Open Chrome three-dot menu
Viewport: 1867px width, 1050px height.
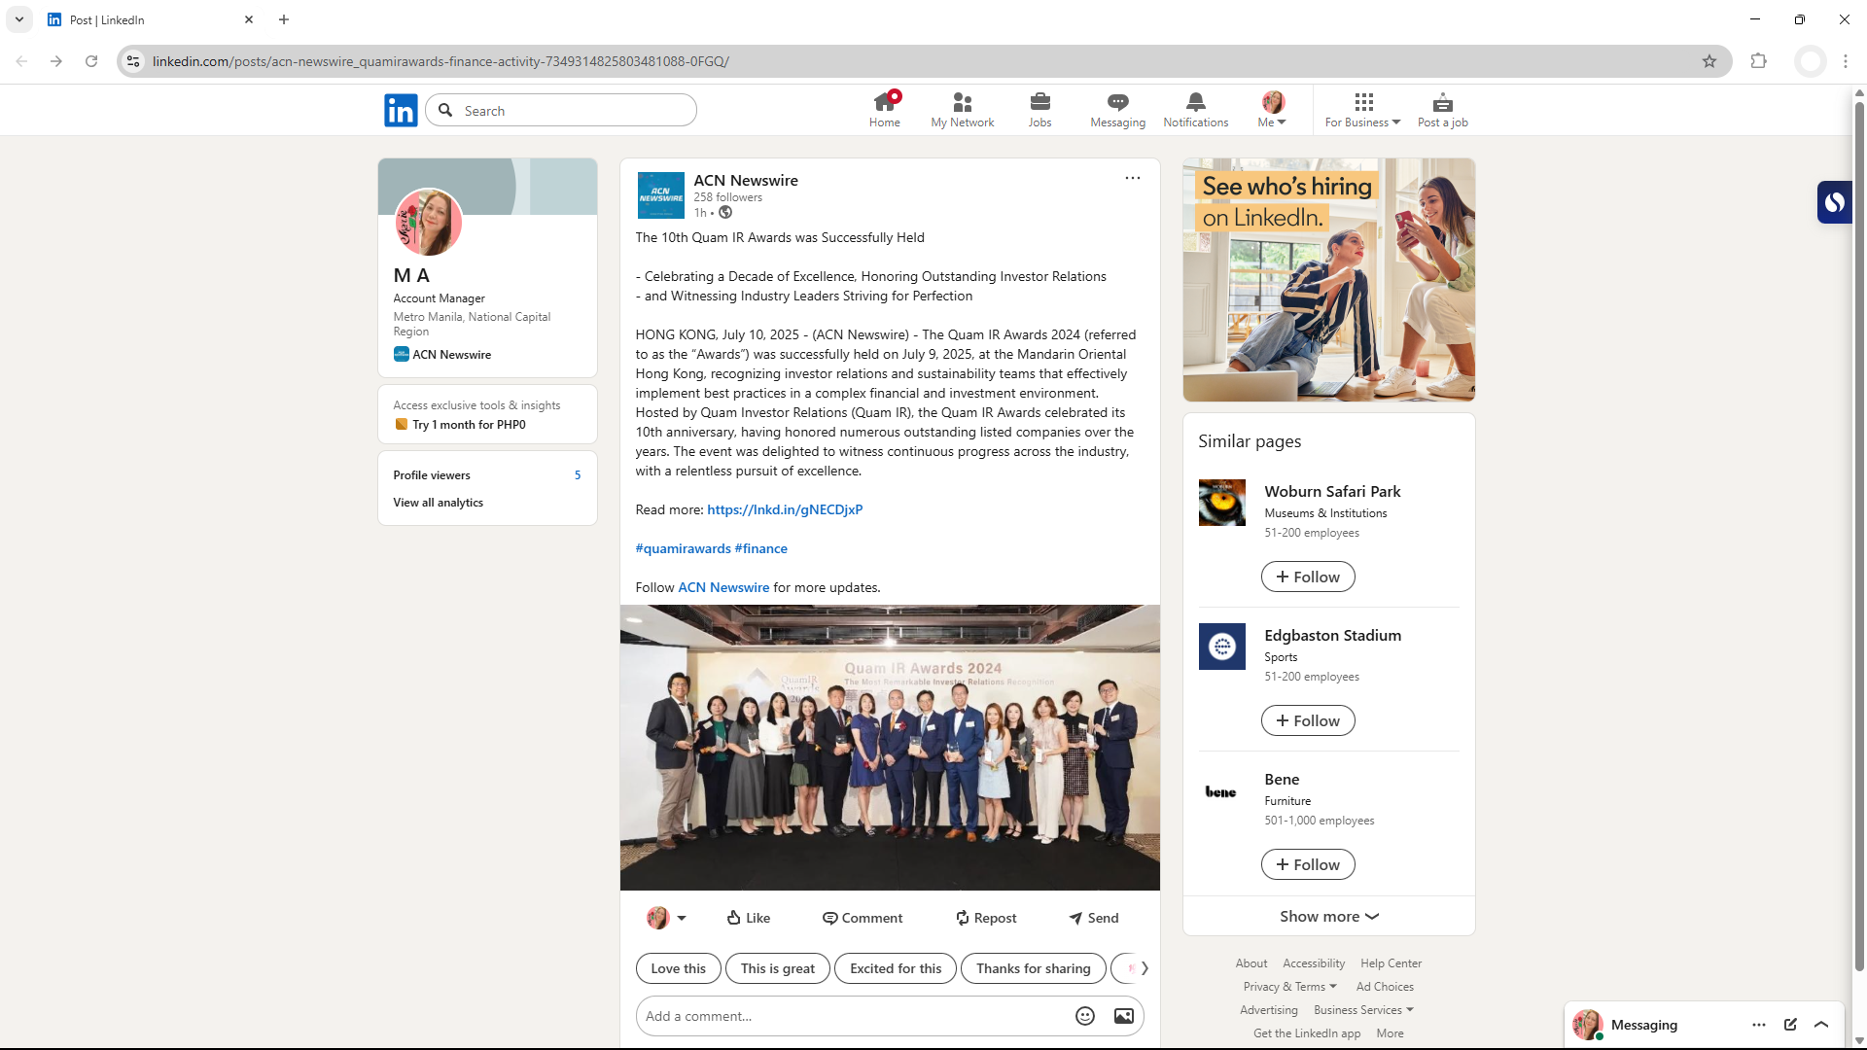[x=1846, y=61]
